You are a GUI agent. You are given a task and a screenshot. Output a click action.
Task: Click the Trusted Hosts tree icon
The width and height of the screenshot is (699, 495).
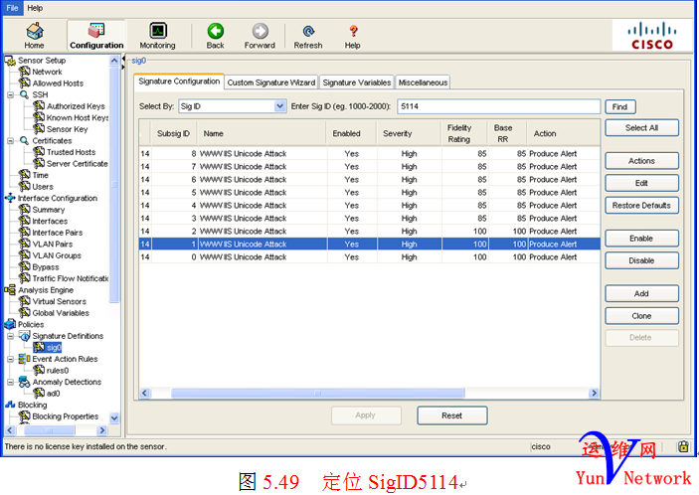(39, 152)
